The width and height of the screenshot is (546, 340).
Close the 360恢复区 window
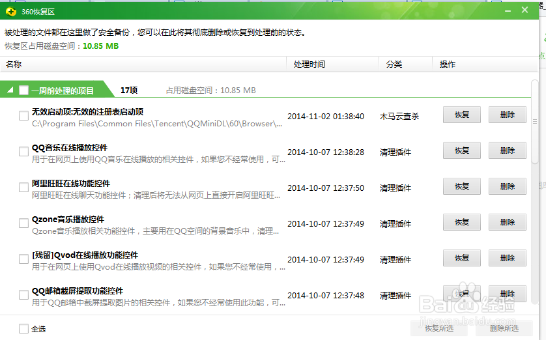click(524, 10)
